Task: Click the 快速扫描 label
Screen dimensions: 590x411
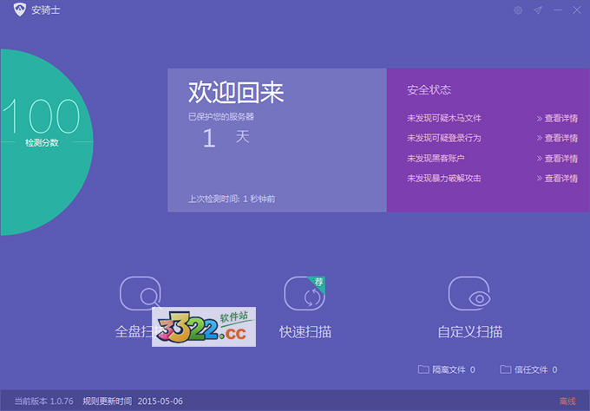Action: tap(305, 331)
